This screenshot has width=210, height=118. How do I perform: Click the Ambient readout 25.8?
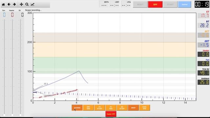[x=203, y=82]
